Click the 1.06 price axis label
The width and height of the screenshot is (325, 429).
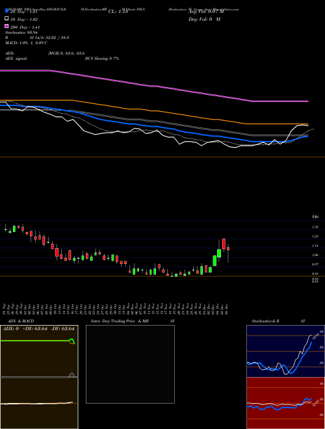pos(315,255)
